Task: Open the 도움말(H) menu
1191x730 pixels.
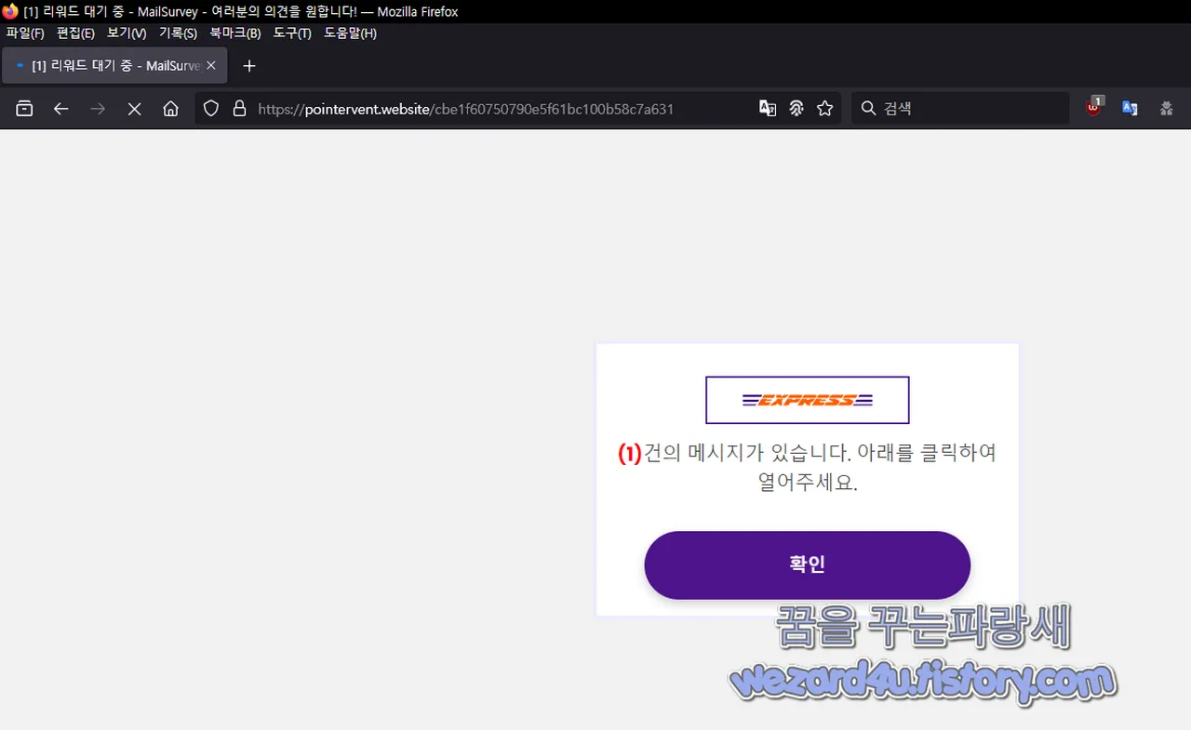Action: pos(350,33)
